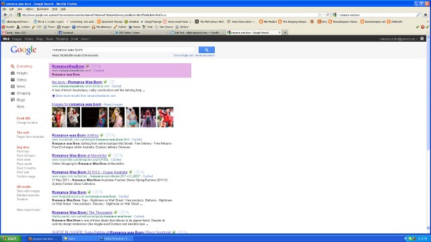This screenshot has height=242, width=431.
Task: Open the Outline dropdown in the developer toolbar
Action: (120, 27)
